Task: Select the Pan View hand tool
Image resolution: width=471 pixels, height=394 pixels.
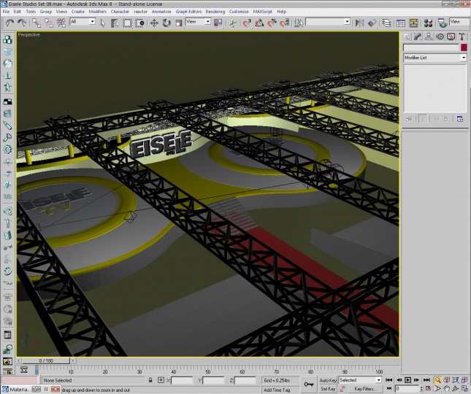Action: (x=447, y=389)
